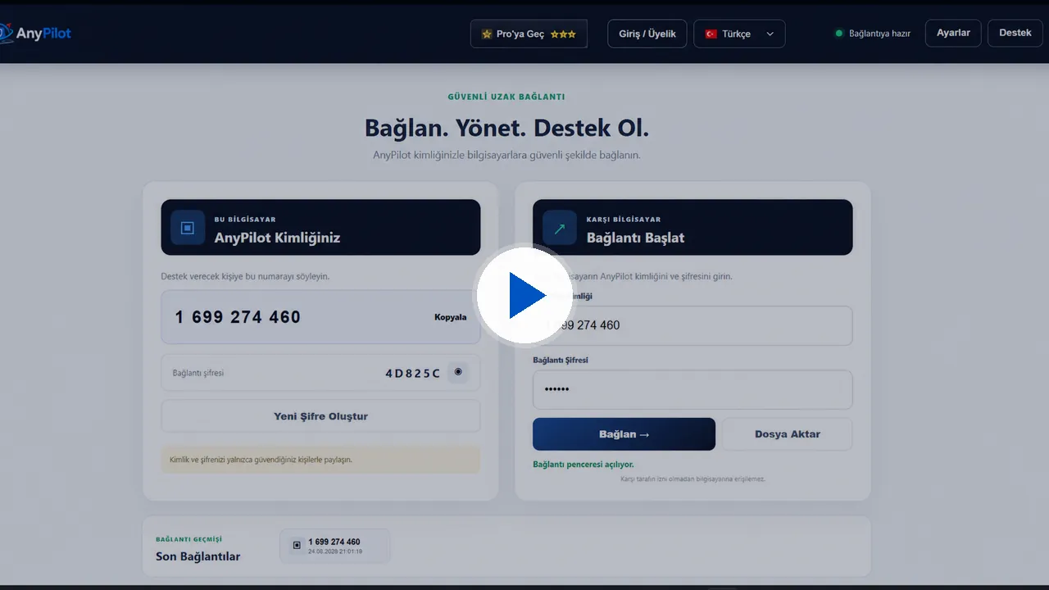Viewport: 1049px width, 590px height.
Task: Click the security warning about sharing ID and password
Action: (320, 460)
